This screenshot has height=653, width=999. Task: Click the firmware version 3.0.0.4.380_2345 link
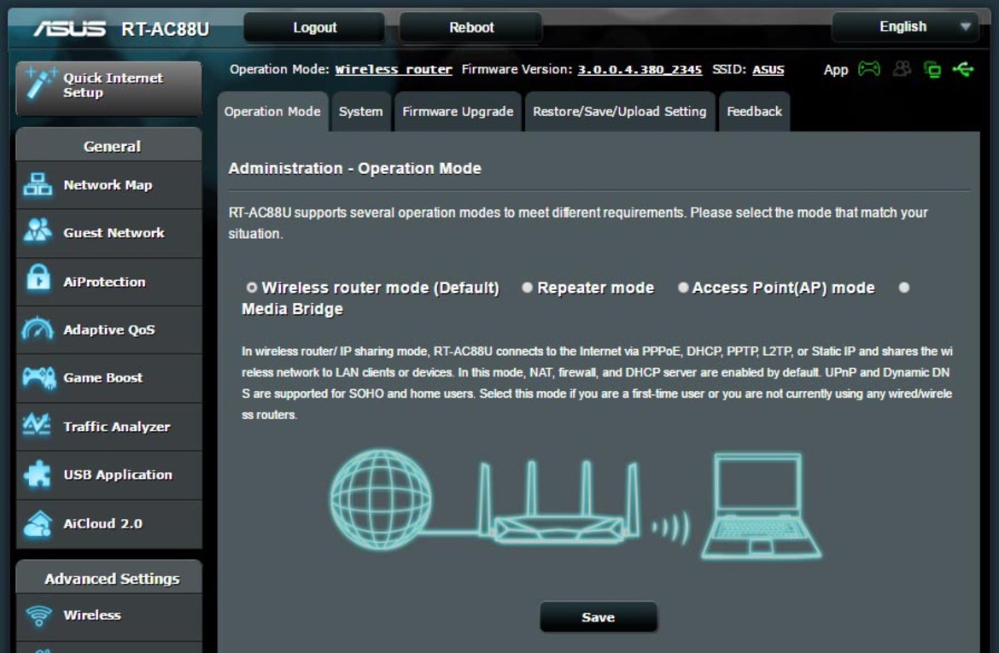click(640, 69)
